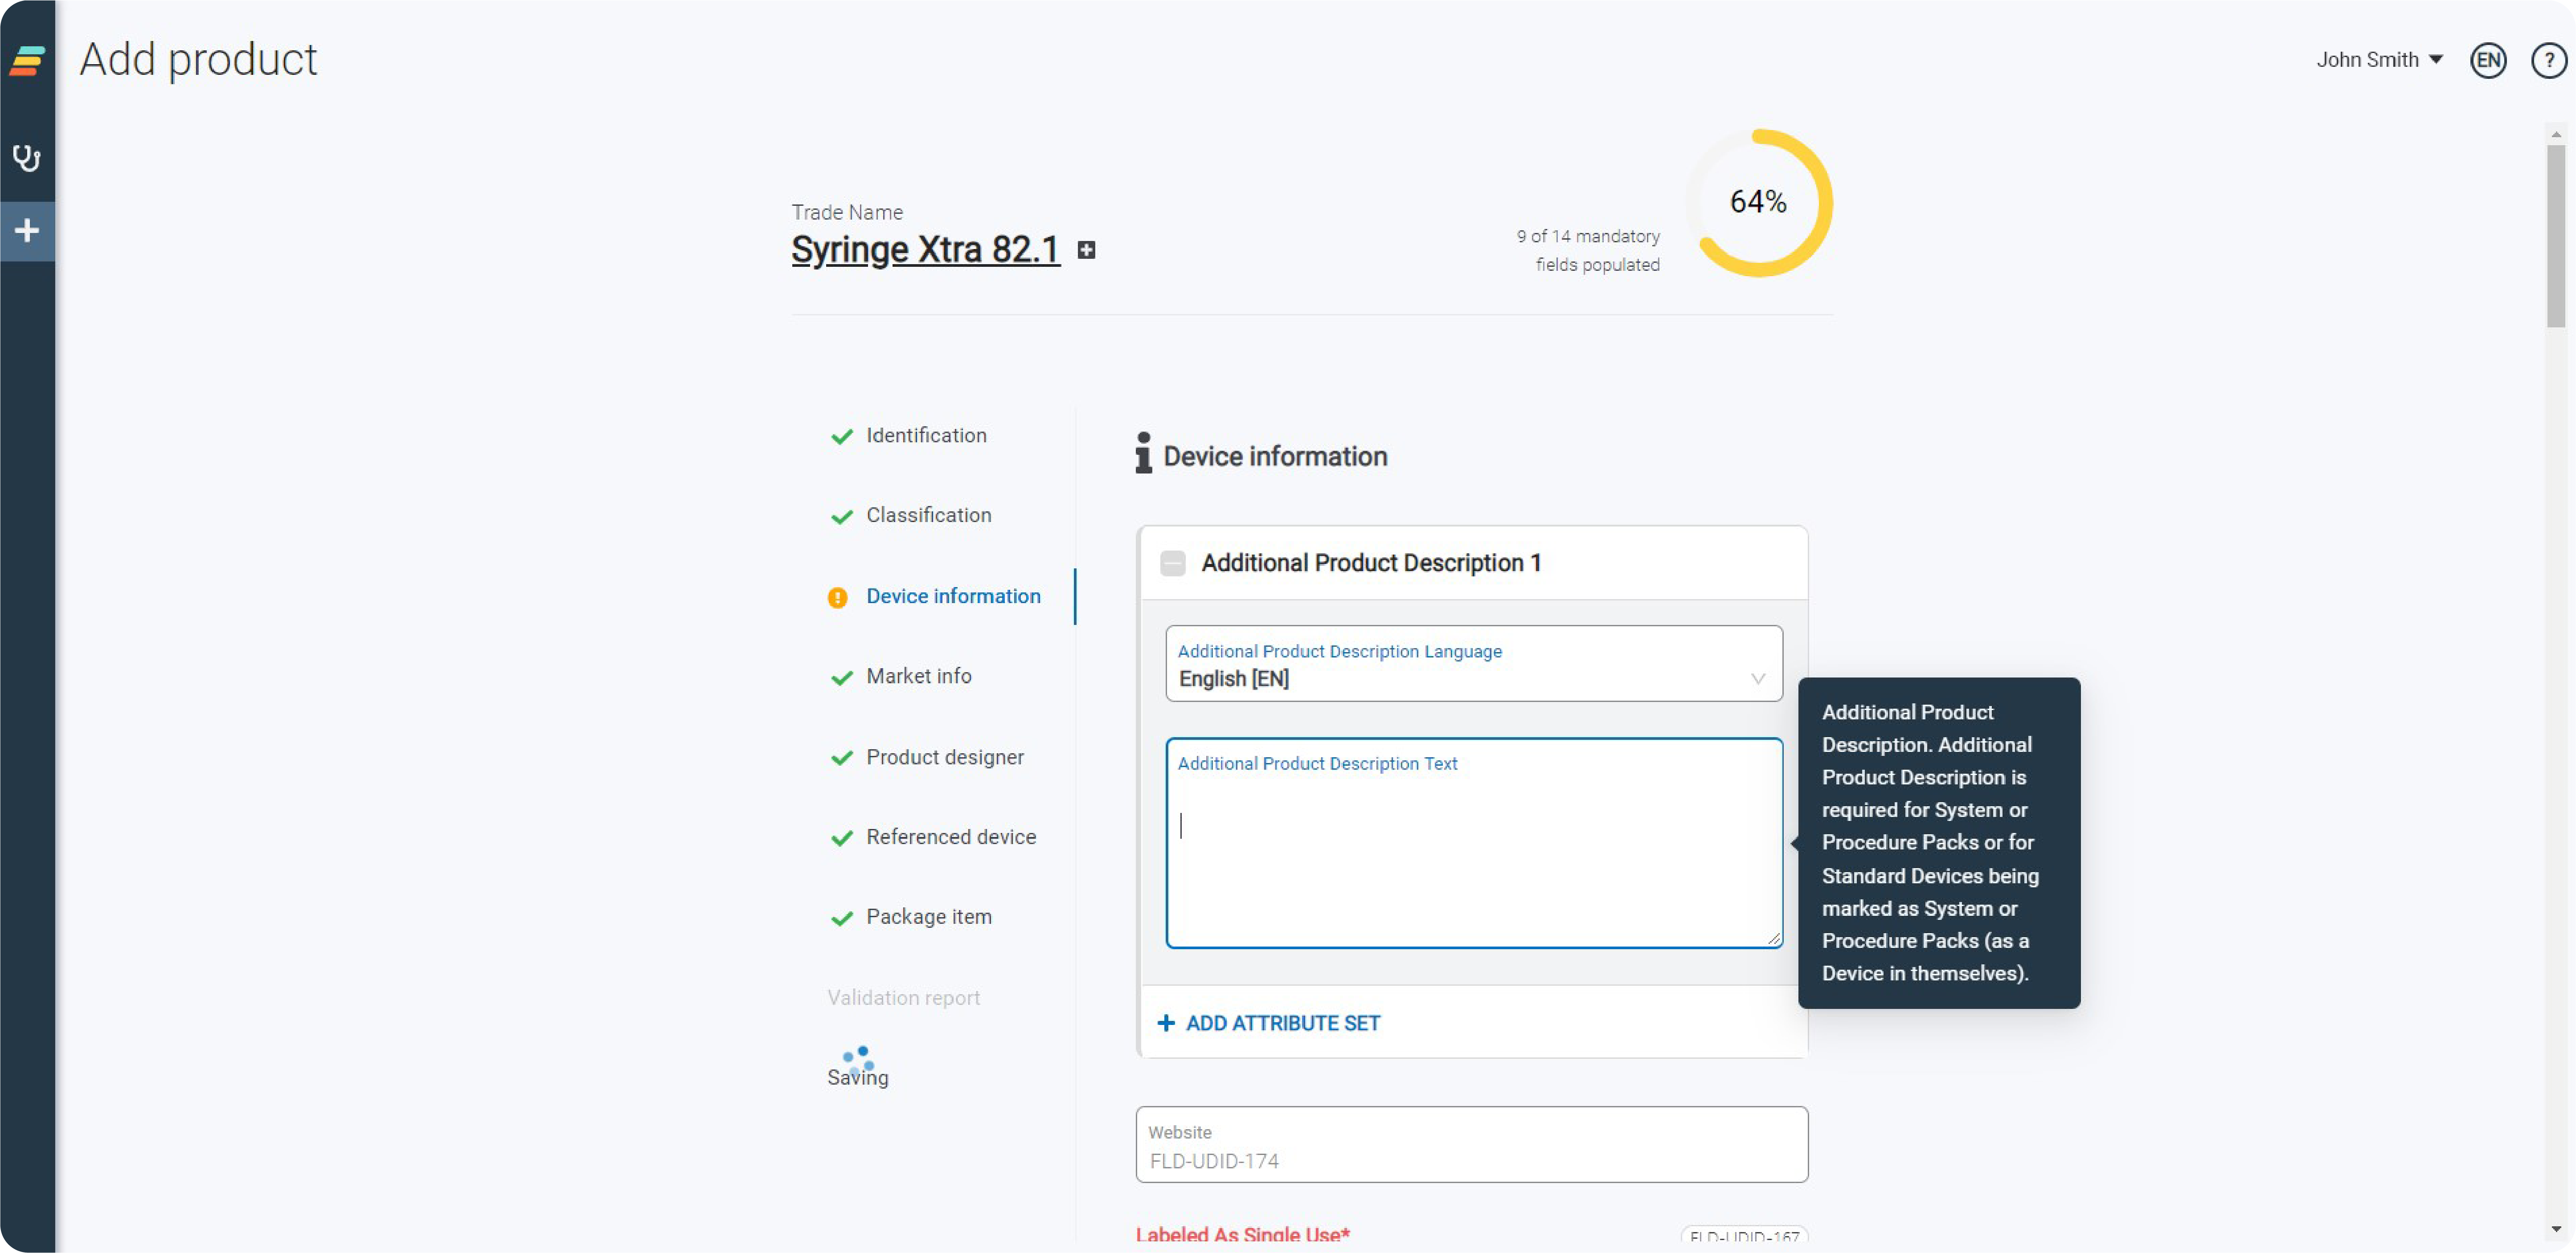
Task: Click scrollbar up arrow
Action: [x=2555, y=134]
